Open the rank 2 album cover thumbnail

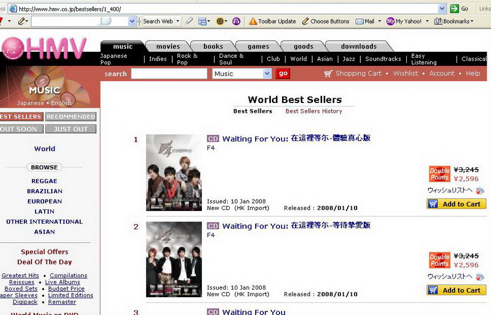pos(174,259)
